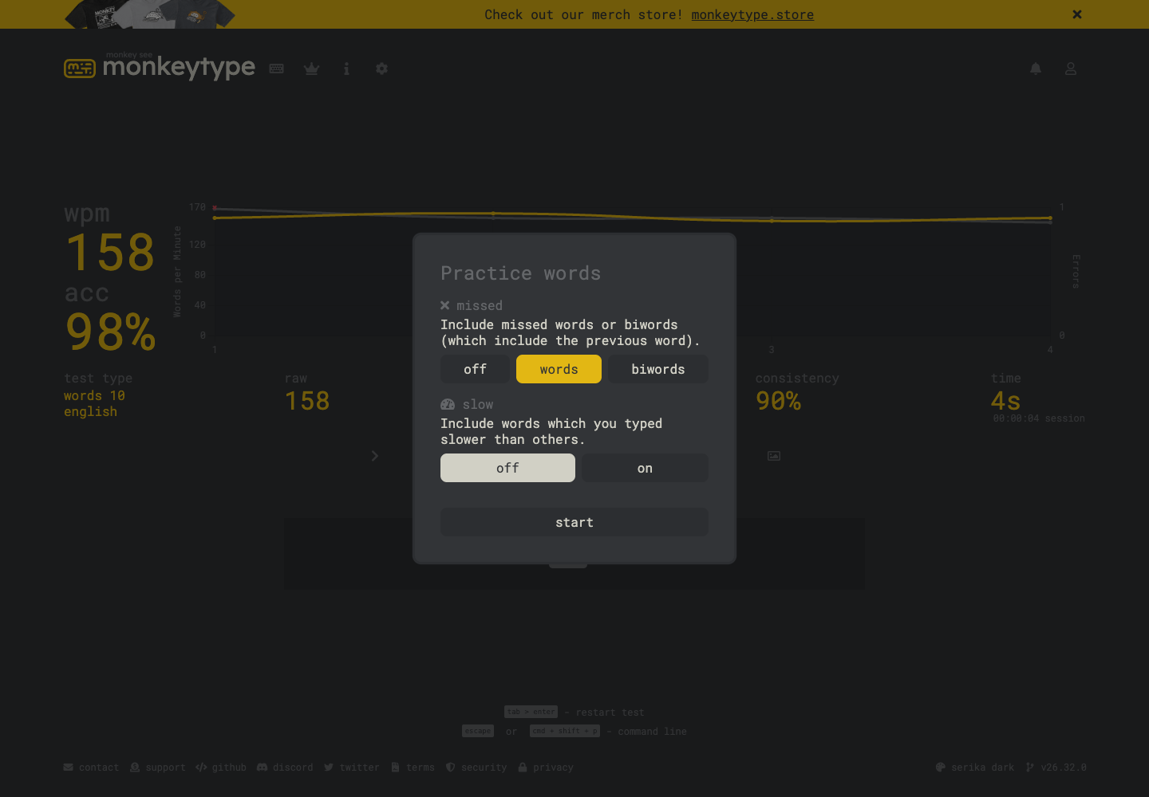Click the 'english' language text

click(x=90, y=412)
